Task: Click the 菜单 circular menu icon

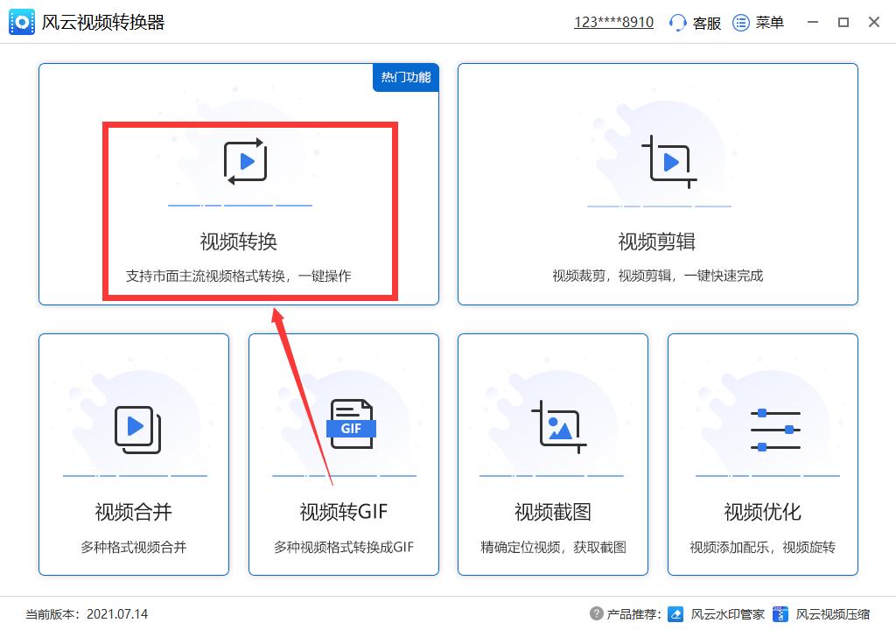Action: [x=739, y=23]
